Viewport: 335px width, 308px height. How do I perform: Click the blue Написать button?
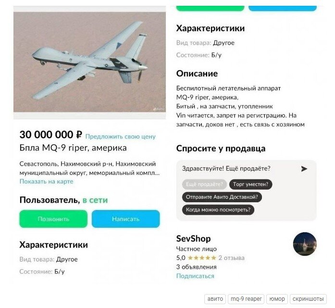pos(125,219)
